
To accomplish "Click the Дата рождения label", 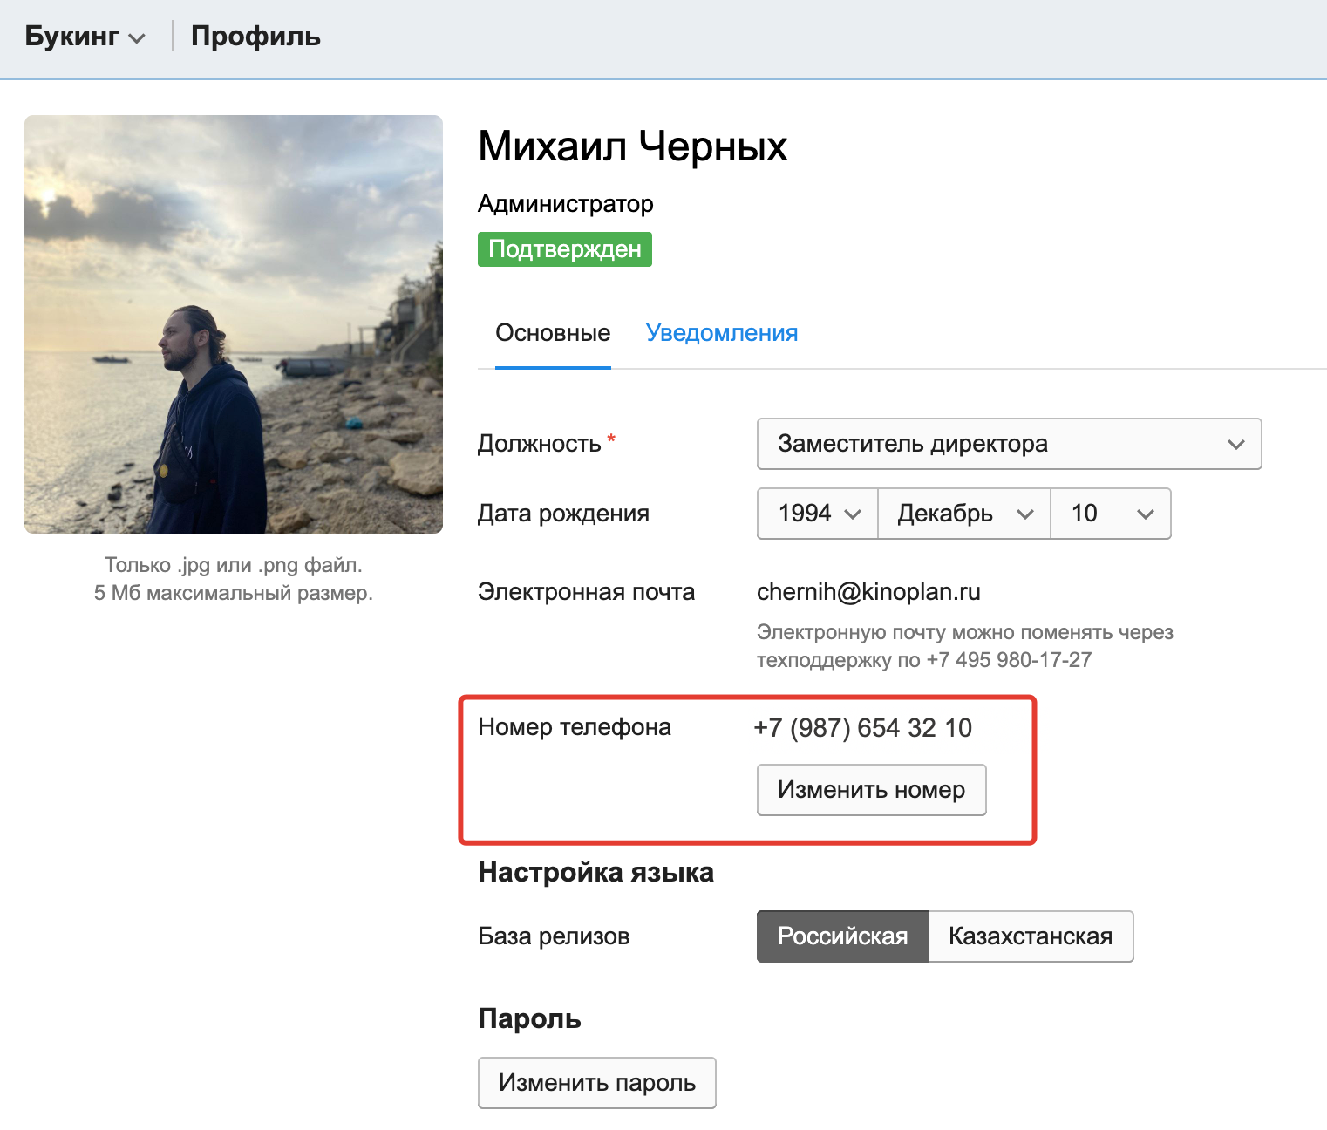I will pyautogui.click(x=563, y=514).
